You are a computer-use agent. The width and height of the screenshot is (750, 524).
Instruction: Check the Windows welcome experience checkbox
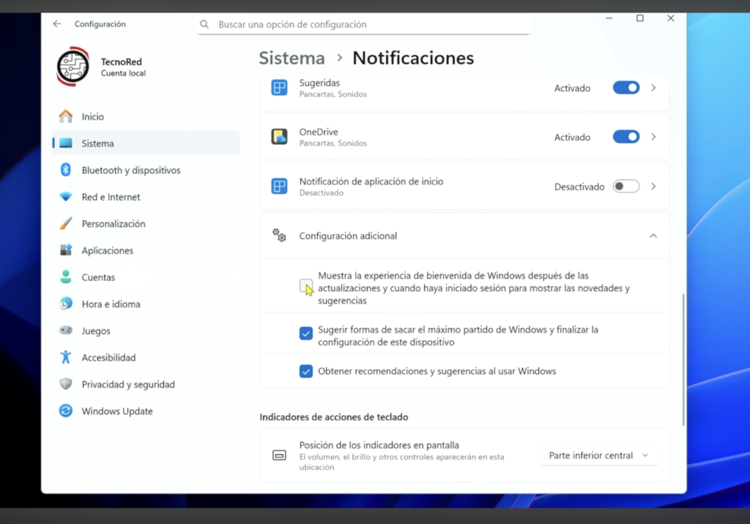305,286
